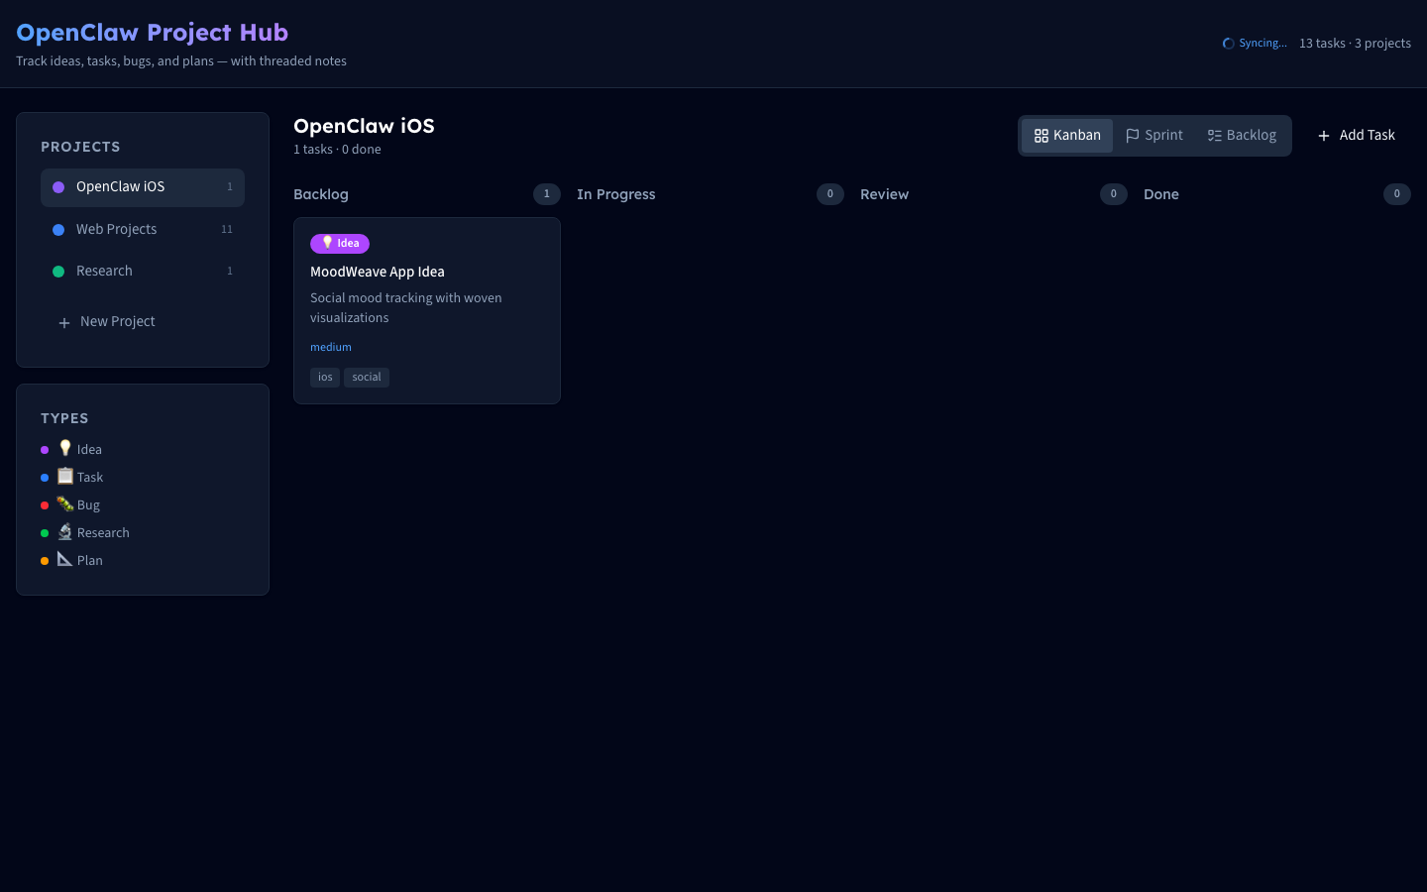Click the lightbulb Idea type icon
The height and width of the screenshot is (892, 1427).
click(x=65, y=448)
